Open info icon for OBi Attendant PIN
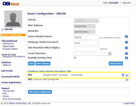 [127, 48]
